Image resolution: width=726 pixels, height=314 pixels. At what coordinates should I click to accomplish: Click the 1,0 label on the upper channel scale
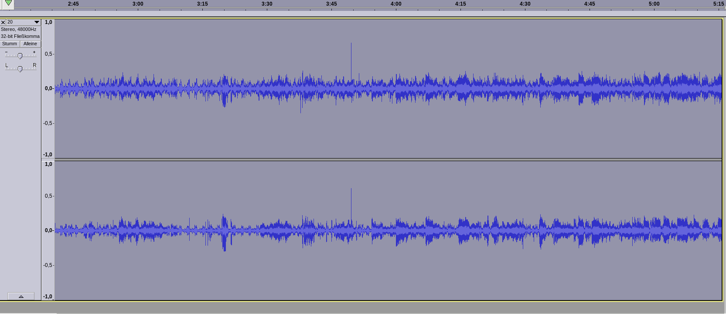click(48, 22)
